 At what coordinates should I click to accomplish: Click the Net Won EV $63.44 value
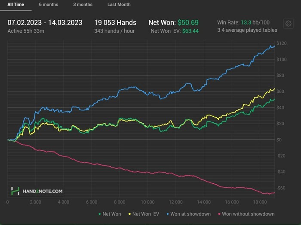point(190,31)
